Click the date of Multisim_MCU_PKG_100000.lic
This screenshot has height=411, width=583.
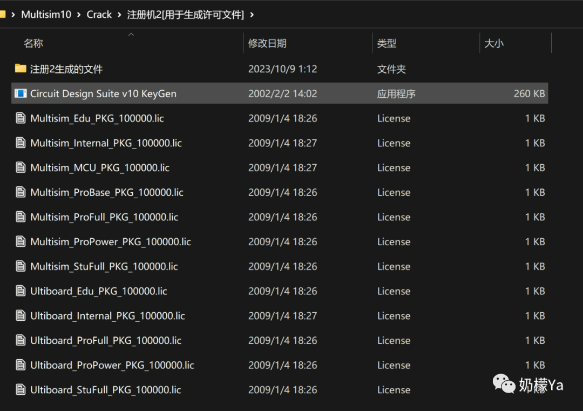[x=282, y=167]
